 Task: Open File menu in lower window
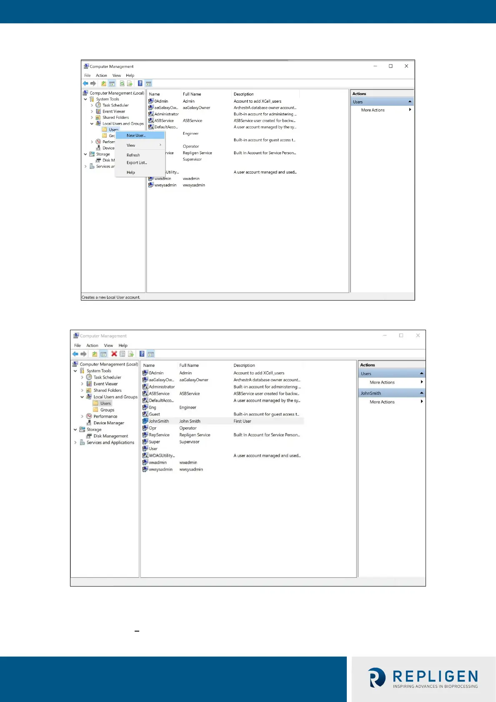[x=78, y=346]
